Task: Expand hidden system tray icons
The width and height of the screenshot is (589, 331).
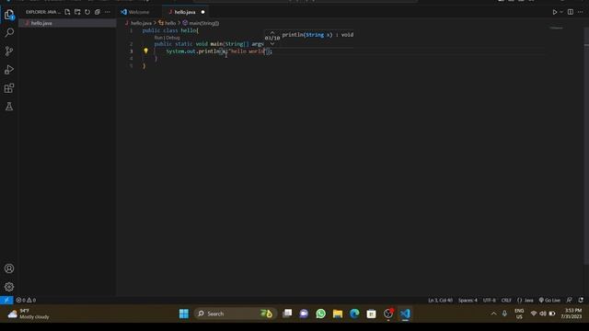Action: 493,314
